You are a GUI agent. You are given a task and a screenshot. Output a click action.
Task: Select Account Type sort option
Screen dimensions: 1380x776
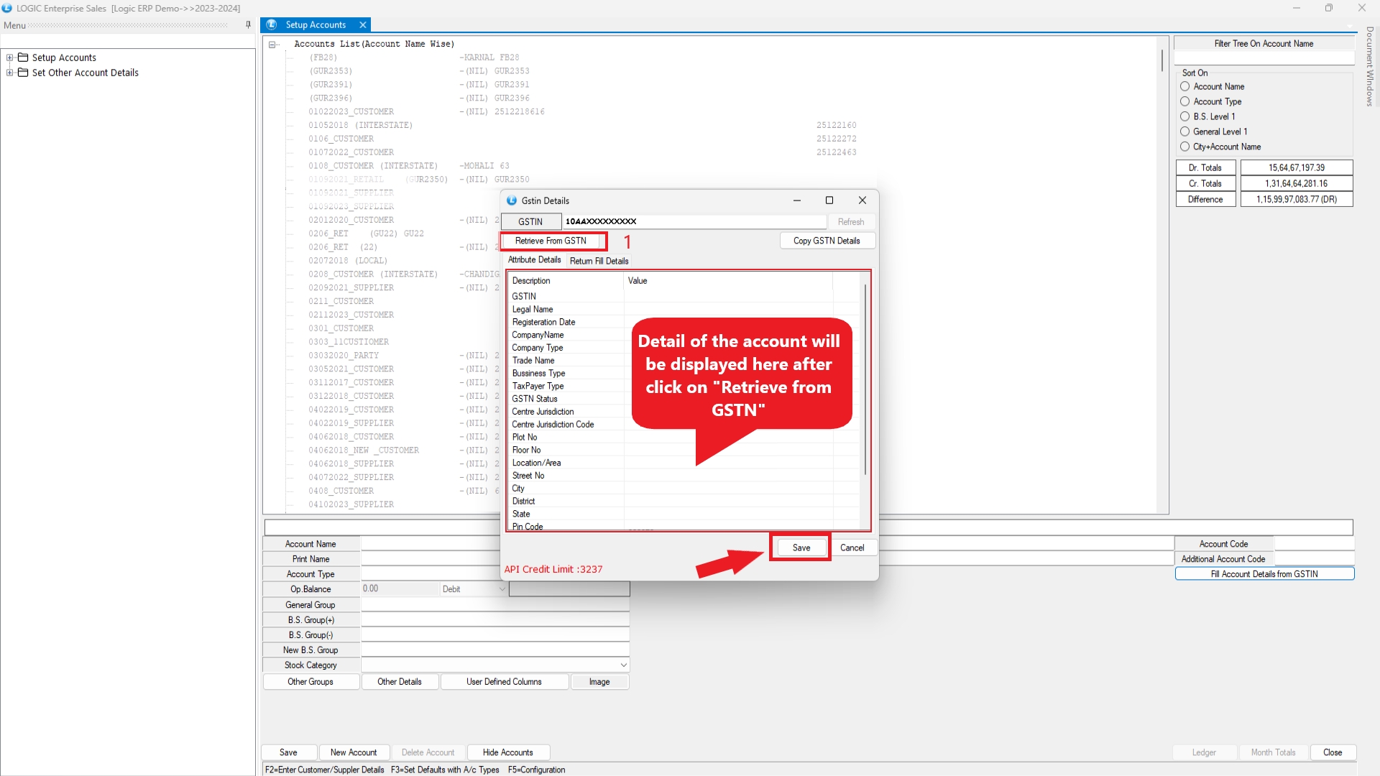click(1185, 101)
